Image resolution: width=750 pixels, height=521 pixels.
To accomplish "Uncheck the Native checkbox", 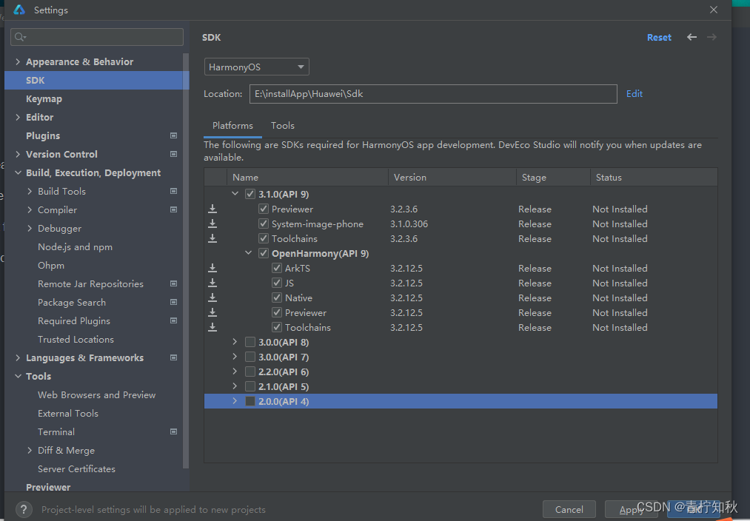I will 277,298.
